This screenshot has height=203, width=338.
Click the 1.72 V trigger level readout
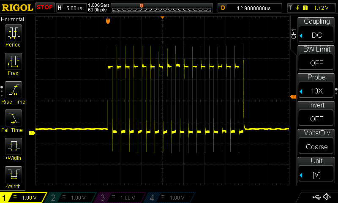pyautogui.click(x=321, y=8)
